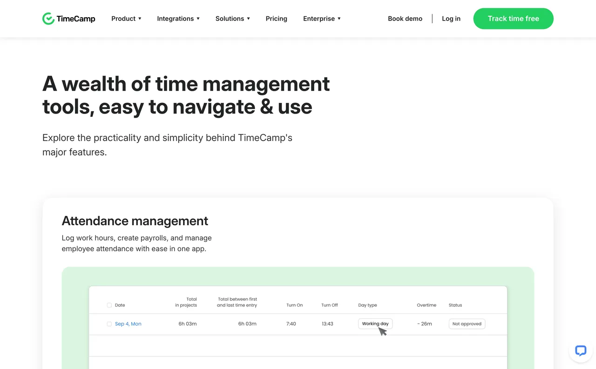This screenshot has height=369, width=596.
Task: Check the Sep 4, Mon row checkbox
Action: click(x=109, y=324)
